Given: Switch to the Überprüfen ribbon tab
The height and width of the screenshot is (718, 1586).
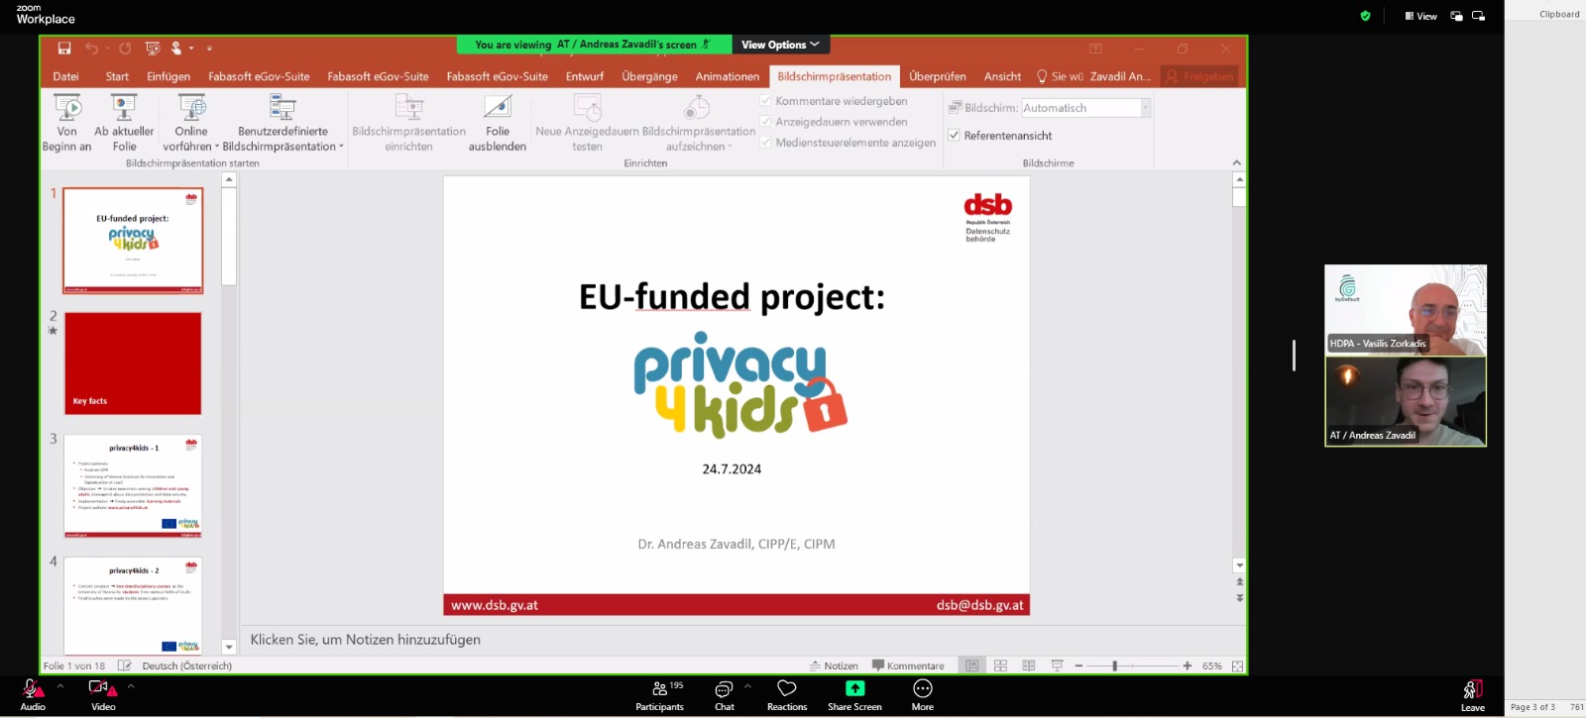Looking at the screenshot, I should tap(937, 76).
